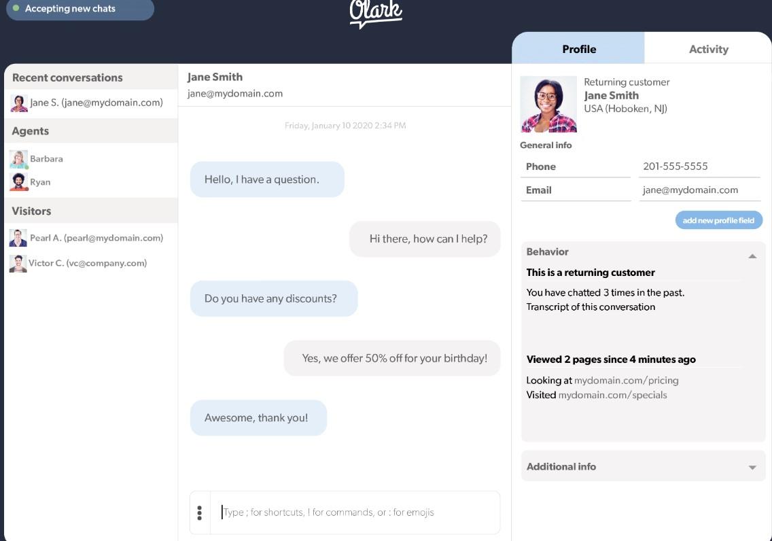This screenshot has height=541, width=772.
Task: Click the chat message input field
Action: click(x=353, y=512)
